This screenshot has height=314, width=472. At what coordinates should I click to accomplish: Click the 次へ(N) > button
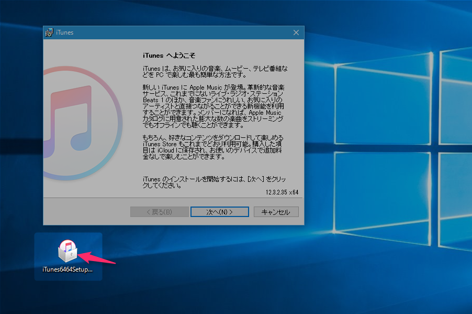coord(220,212)
